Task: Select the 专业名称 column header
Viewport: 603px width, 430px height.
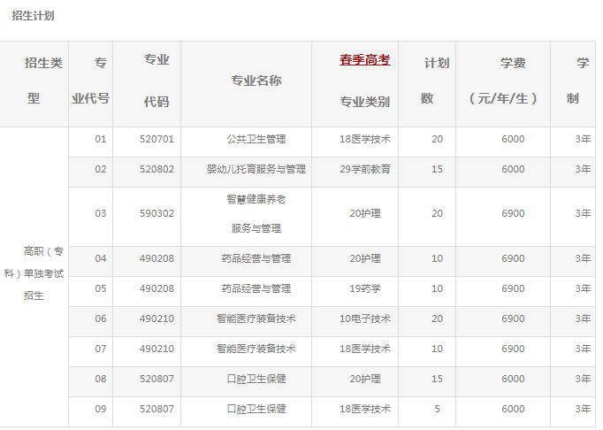Action: tap(256, 81)
